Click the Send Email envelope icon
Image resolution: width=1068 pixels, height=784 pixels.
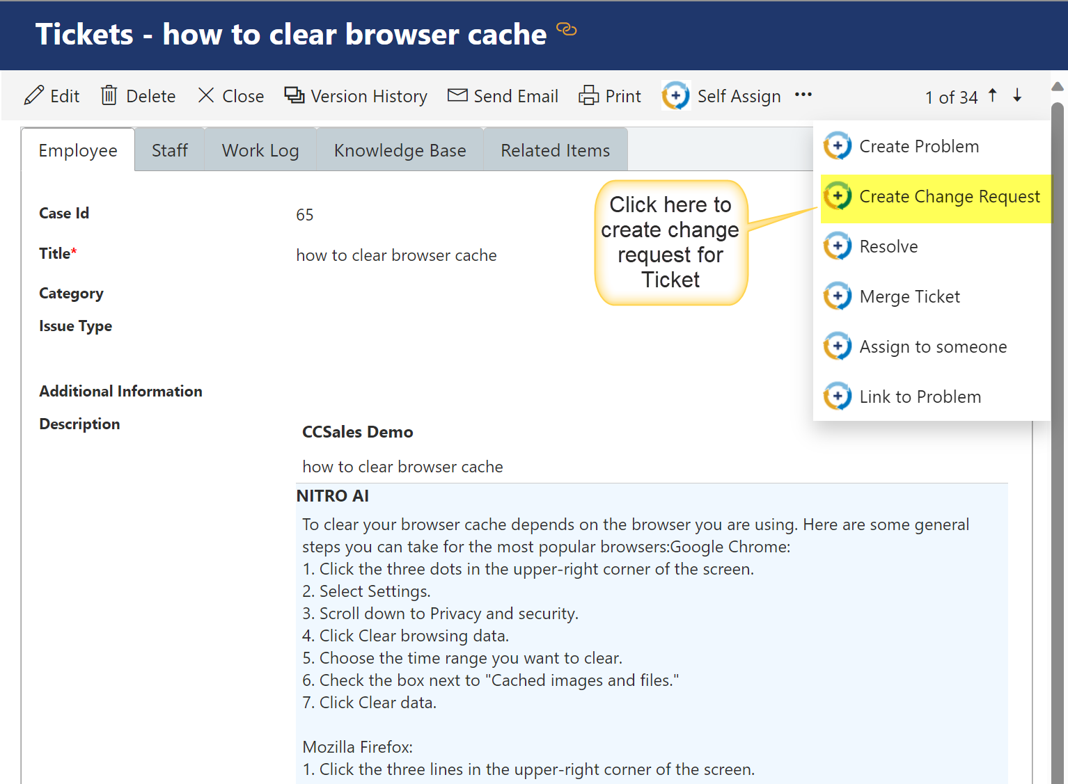tap(457, 95)
